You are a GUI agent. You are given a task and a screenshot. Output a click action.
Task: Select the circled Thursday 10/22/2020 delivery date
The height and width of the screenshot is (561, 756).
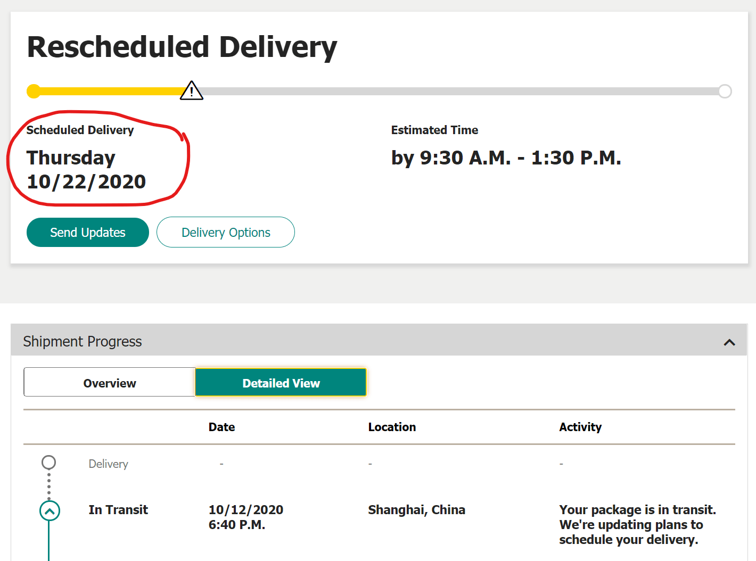pos(87,169)
